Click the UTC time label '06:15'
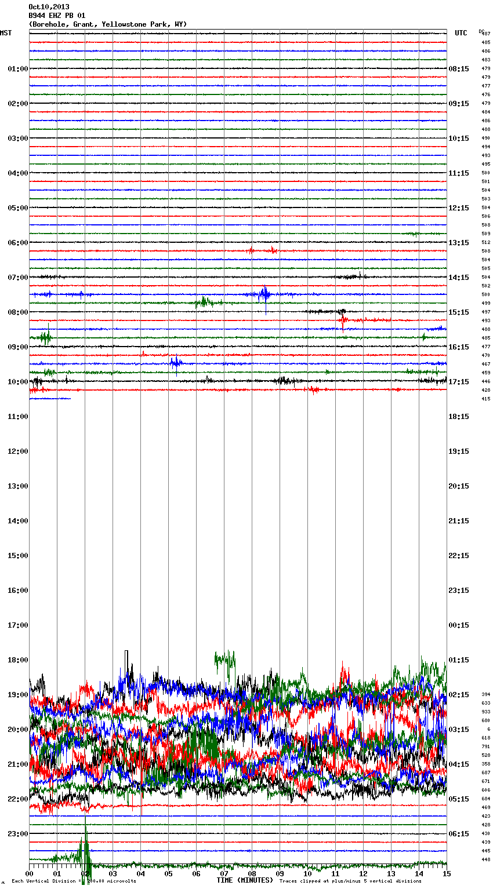This screenshot has height=889, width=493. (459, 834)
